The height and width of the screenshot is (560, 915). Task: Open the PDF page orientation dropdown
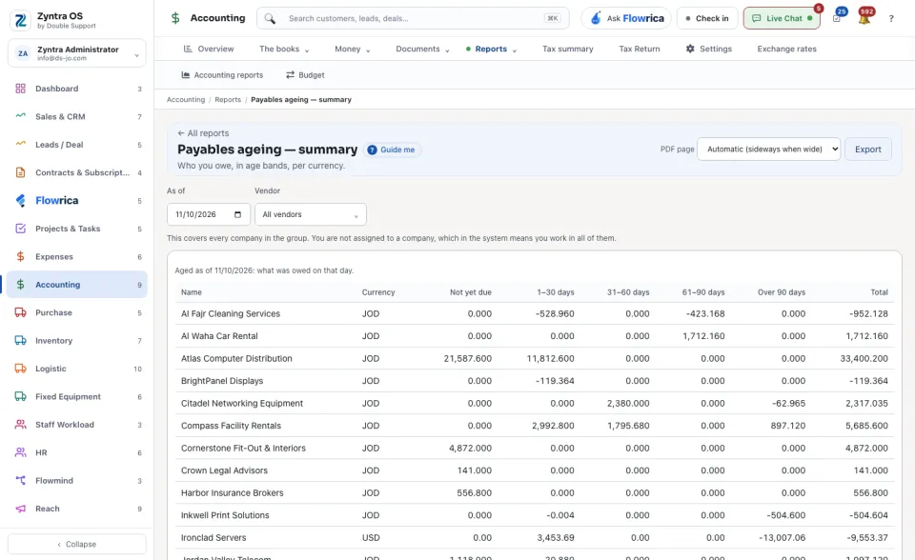[768, 150]
